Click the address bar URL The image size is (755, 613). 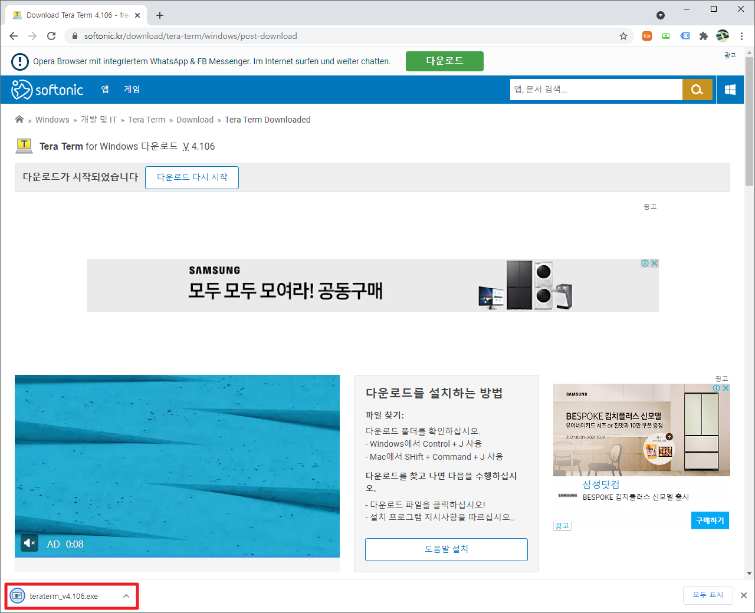(x=191, y=36)
